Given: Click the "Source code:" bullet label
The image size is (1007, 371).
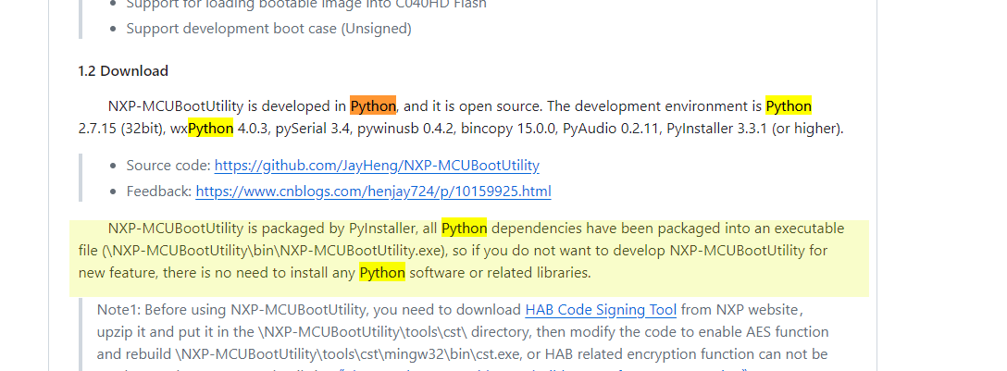Looking at the screenshot, I should pyautogui.click(x=168, y=166).
